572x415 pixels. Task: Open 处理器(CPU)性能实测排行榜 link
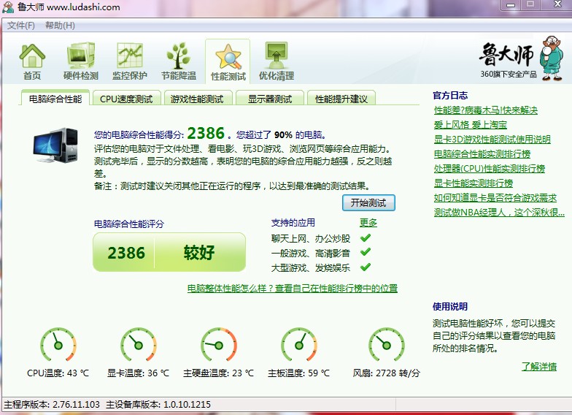489,168
